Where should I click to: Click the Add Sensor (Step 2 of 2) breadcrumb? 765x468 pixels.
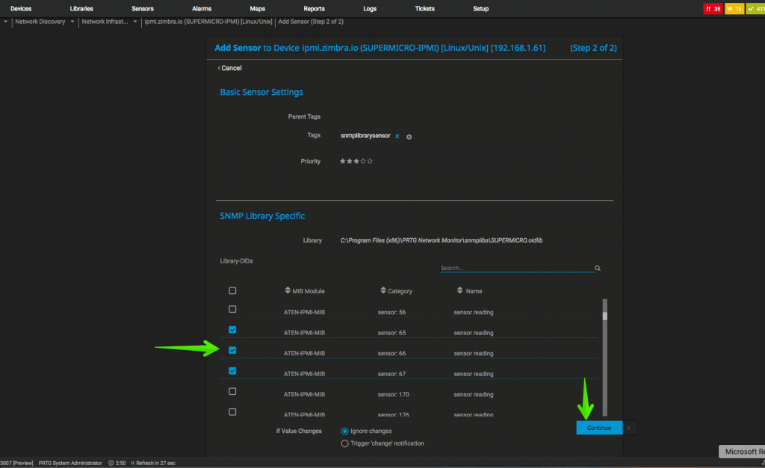pos(311,22)
